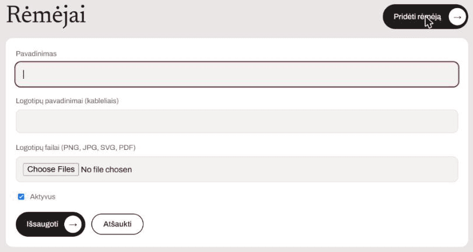
Task: Open the Choose Files picker
Action: point(51,169)
